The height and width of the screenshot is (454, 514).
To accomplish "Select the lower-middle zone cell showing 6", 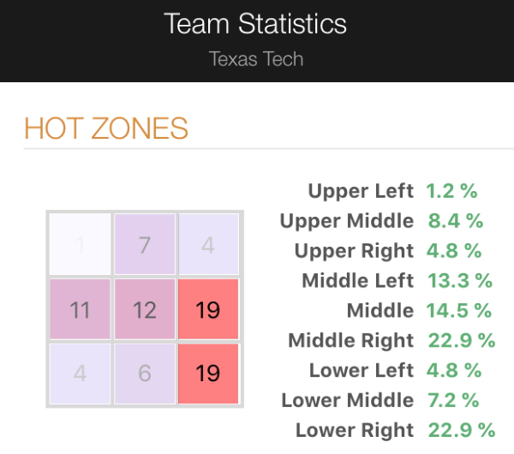I will tap(144, 373).
